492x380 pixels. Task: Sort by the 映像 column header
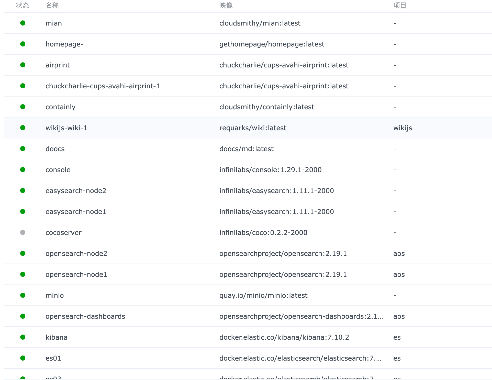coord(226,5)
